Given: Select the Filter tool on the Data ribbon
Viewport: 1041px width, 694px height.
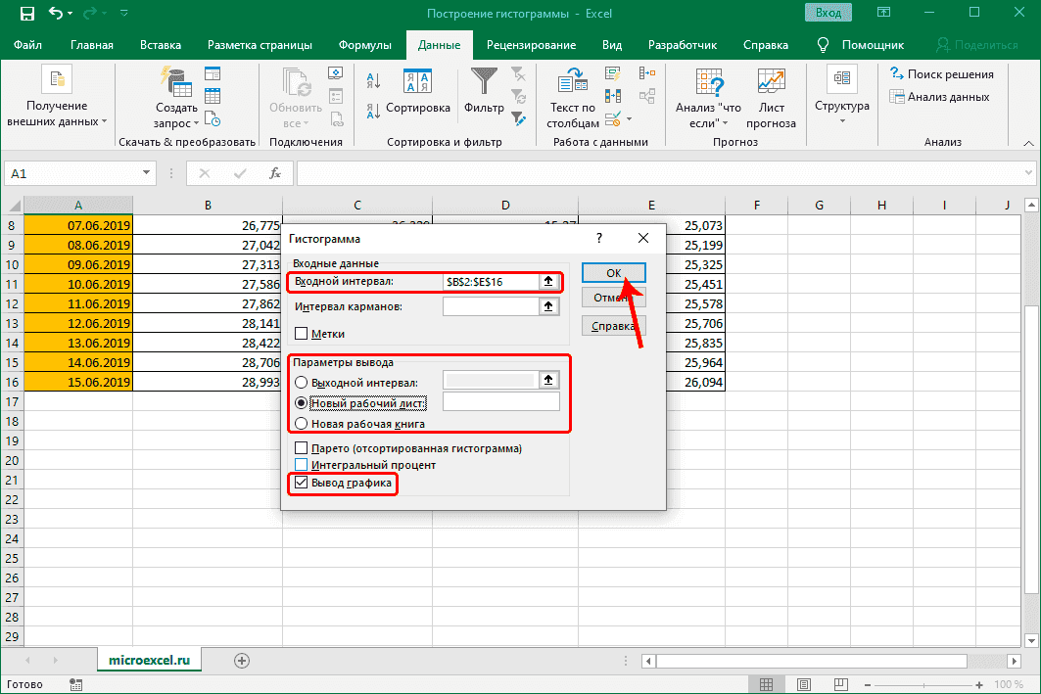Looking at the screenshot, I should pos(485,88).
